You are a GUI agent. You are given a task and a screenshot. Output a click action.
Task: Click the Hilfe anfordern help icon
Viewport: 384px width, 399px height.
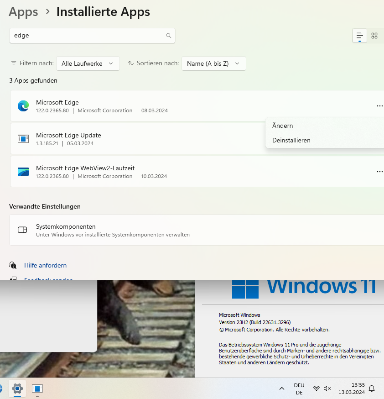coord(13,265)
